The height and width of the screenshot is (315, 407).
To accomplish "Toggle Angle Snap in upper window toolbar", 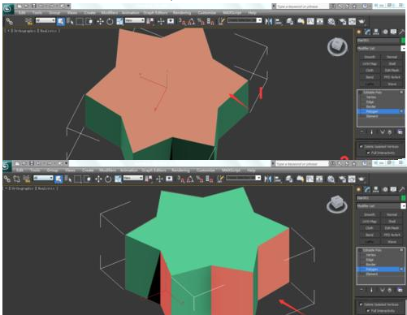I will click(x=191, y=21).
